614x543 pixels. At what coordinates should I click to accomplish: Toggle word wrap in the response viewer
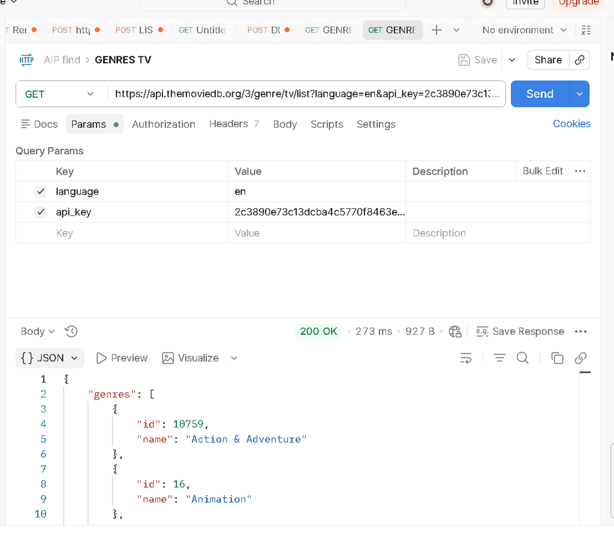point(465,358)
